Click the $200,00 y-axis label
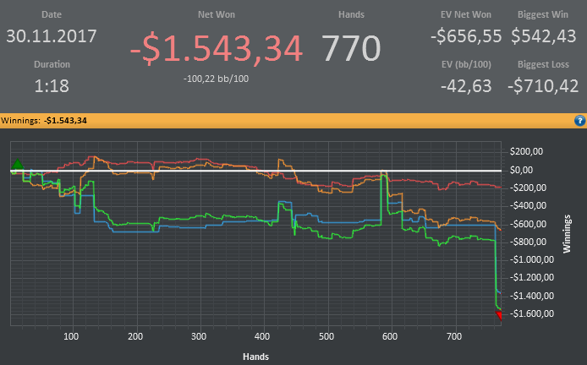Image resolution: width=587 pixels, height=365 pixels. [526, 151]
